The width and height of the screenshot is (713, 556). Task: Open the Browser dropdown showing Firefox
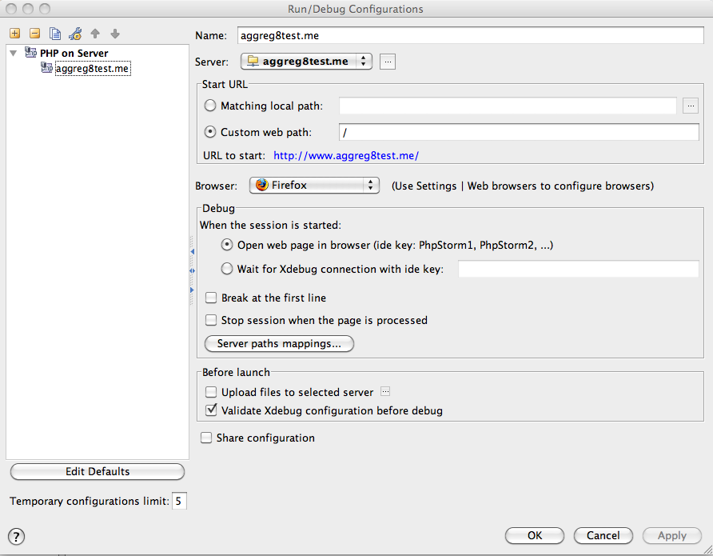(313, 185)
